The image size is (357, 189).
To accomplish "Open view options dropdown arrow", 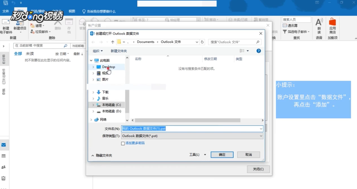I will click(x=248, y=51).
